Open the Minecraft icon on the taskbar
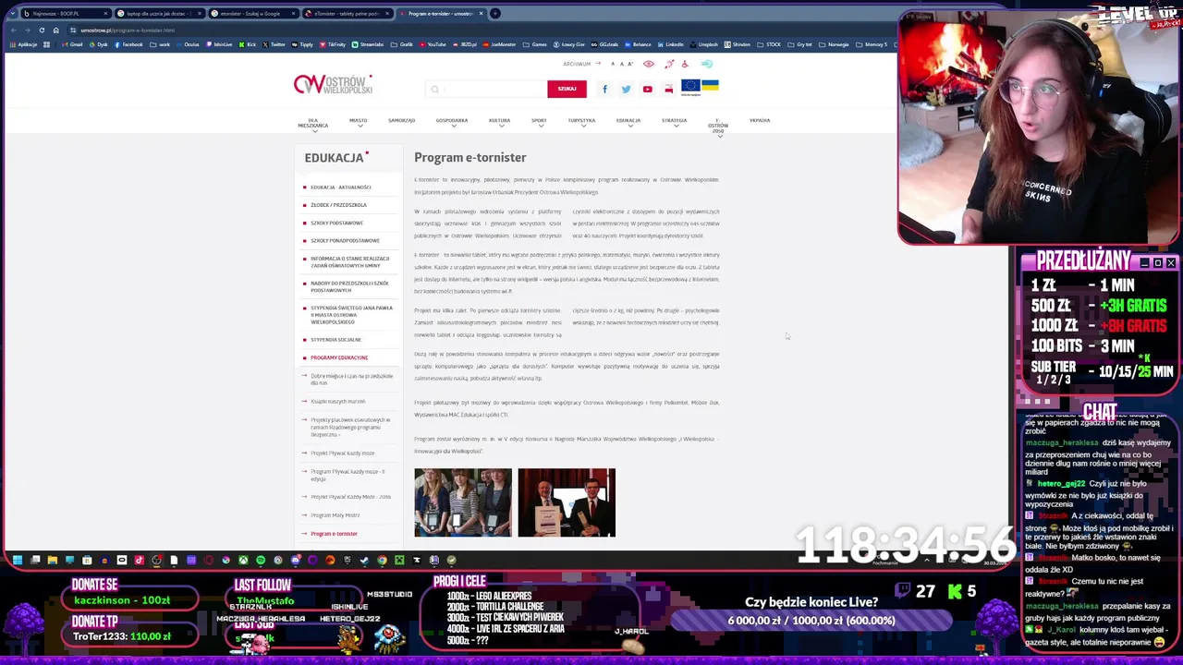Viewport: 1183px width, 665px height. [399, 560]
